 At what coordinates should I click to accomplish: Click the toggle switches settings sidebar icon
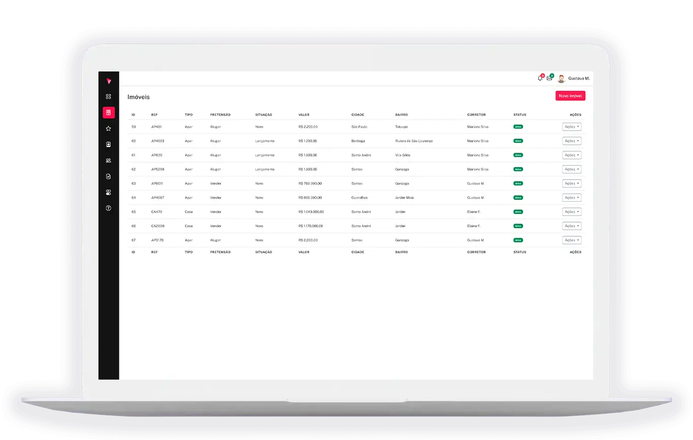pyautogui.click(x=108, y=193)
